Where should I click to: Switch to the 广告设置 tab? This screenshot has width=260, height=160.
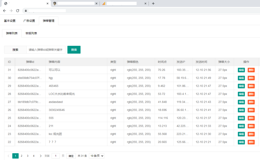click(29, 21)
